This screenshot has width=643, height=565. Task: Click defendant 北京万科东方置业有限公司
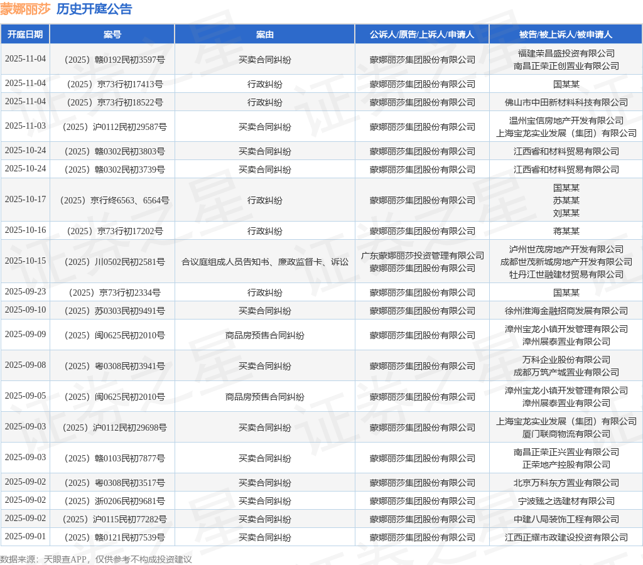[566, 483]
